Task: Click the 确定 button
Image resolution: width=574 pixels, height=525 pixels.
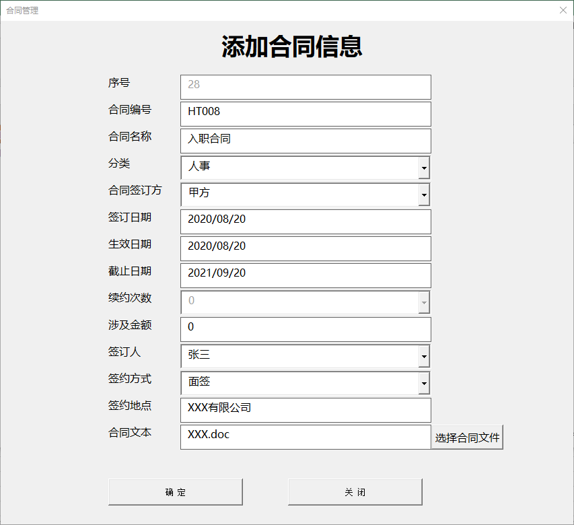Action: (176, 492)
